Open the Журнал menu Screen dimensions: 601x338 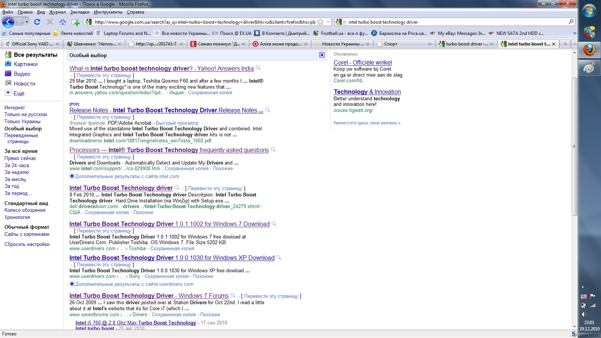click(x=57, y=12)
